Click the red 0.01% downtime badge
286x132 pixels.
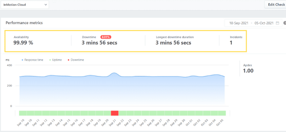point(106,37)
